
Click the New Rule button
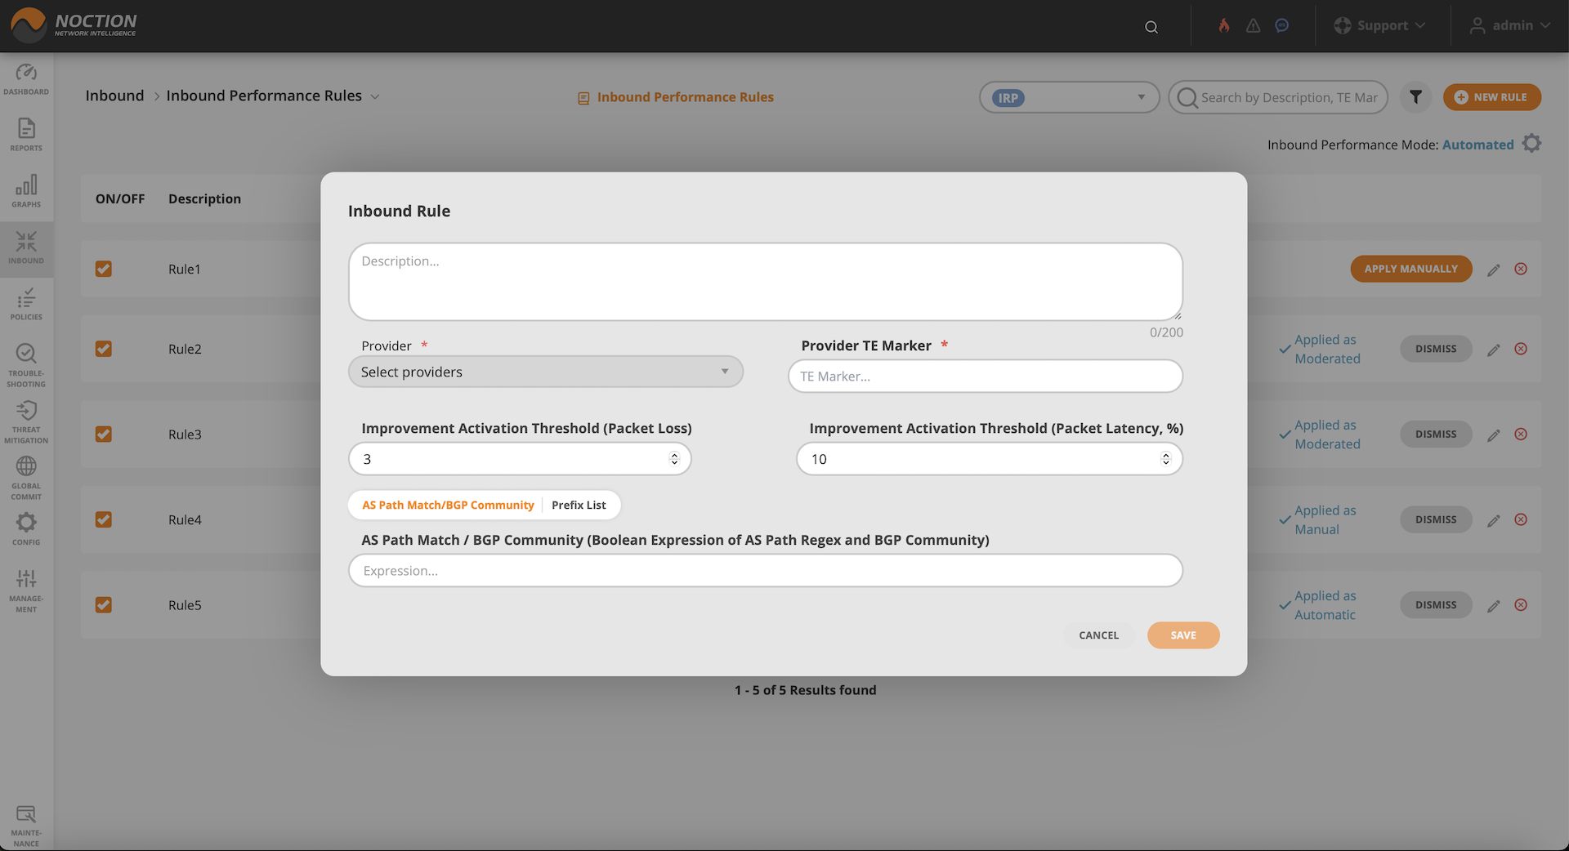tap(1492, 97)
